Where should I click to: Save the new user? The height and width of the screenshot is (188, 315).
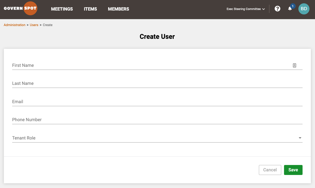coord(293,170)
